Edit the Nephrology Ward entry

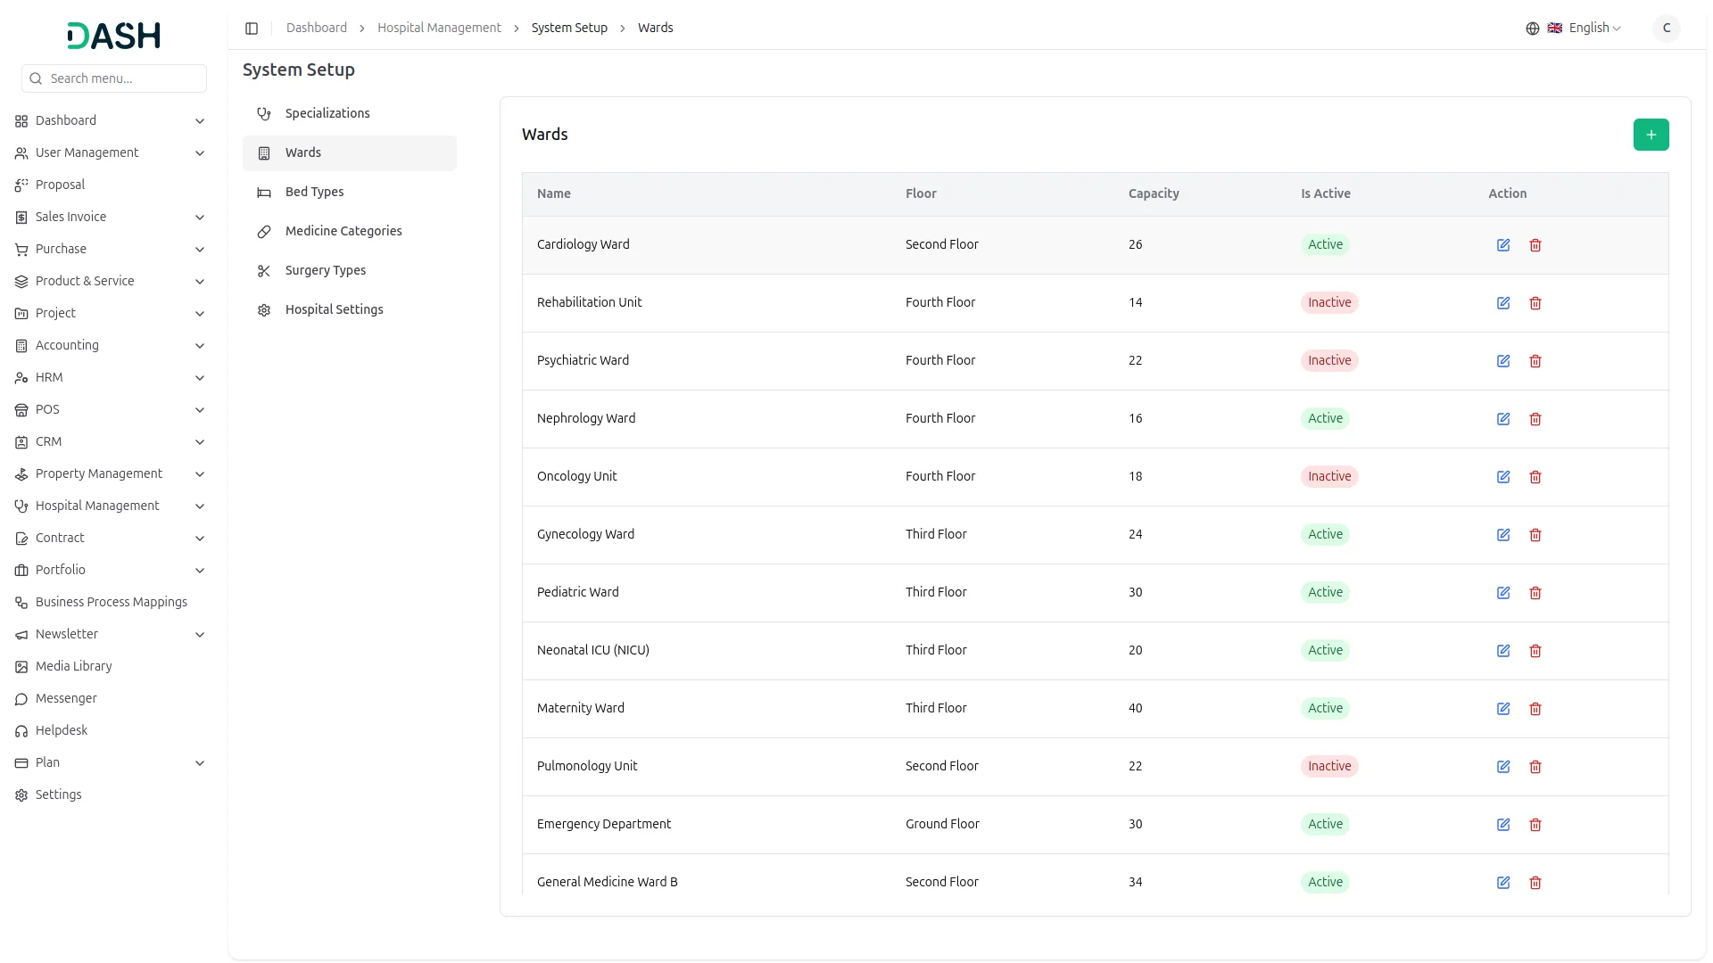tap(1503, 419)
